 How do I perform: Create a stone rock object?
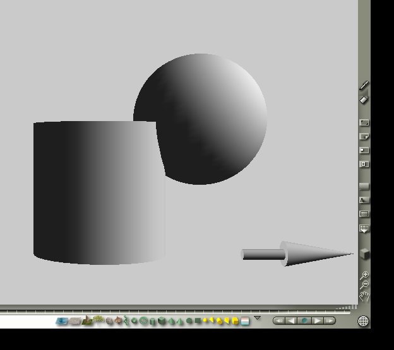[109, 321]
